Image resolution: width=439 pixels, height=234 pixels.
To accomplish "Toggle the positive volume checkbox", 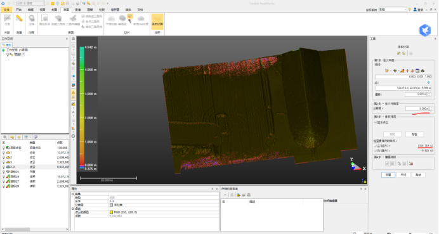I will pos(376,146).
